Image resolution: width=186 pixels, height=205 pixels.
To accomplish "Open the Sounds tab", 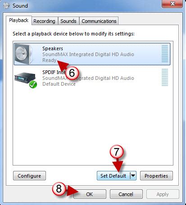I will (x=68, y=21).
